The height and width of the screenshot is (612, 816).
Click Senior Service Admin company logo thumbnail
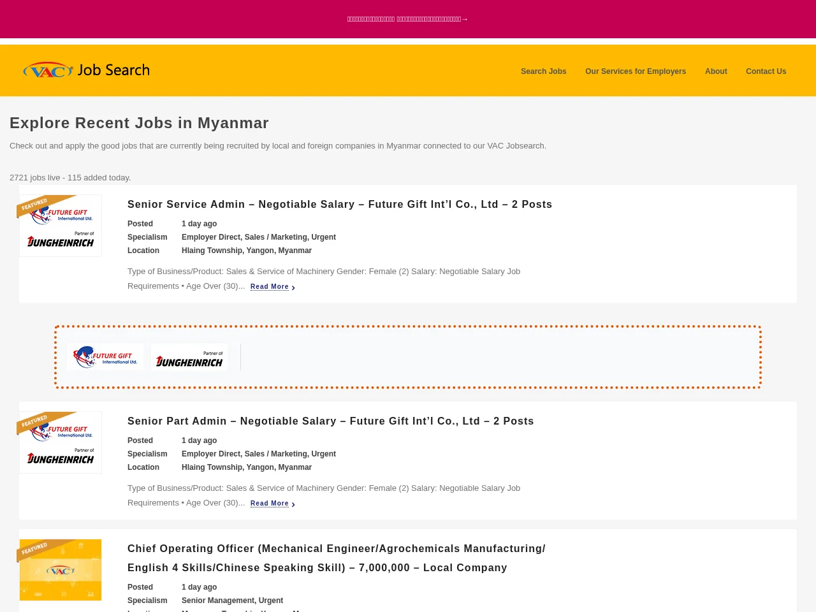[61, 226]
